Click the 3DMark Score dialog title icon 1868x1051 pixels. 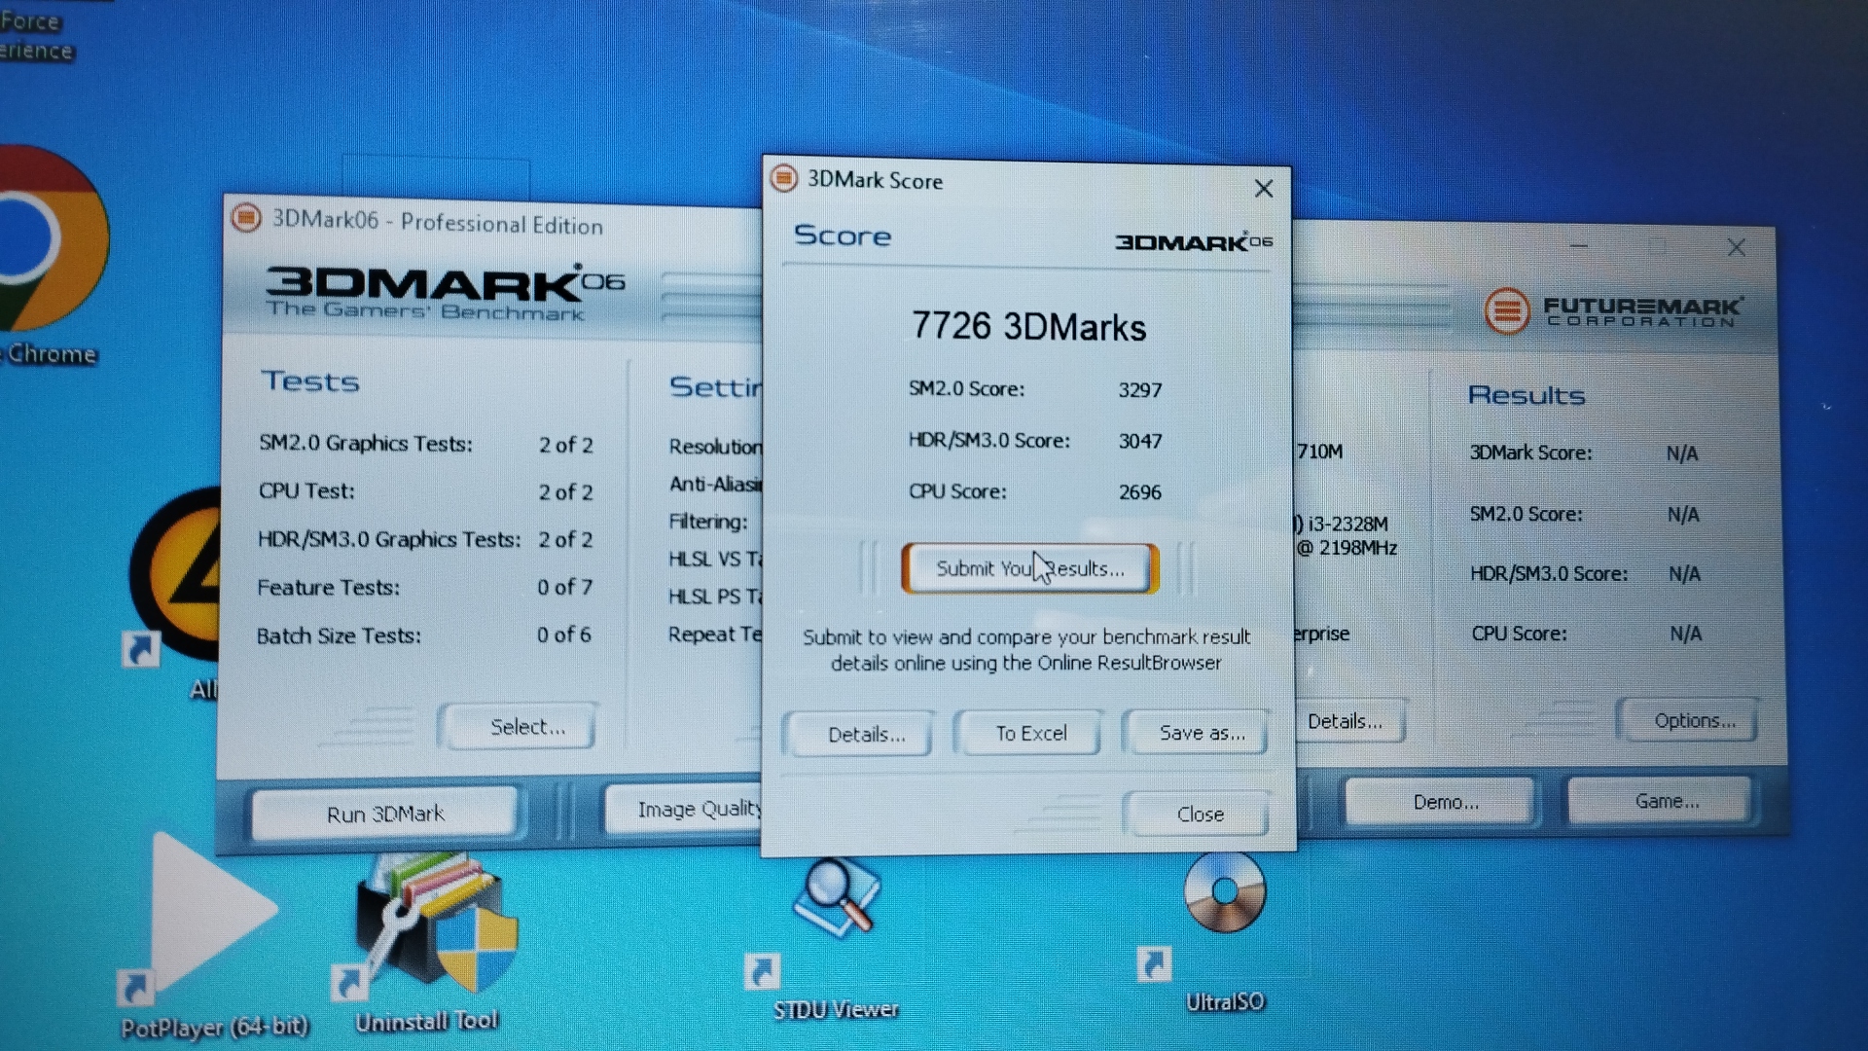(784, 179)
